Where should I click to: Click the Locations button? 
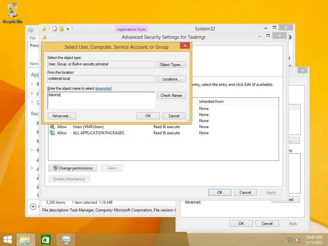pyautogui.click(x=172, y=79)
